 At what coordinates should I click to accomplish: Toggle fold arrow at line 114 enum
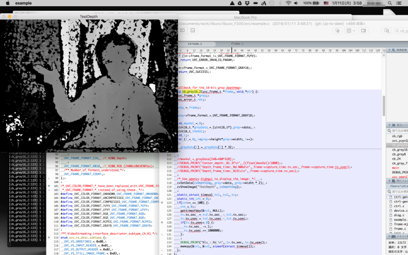[49, 238]
